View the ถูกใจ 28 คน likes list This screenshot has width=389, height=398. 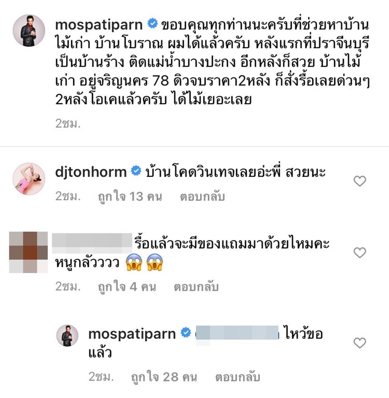coord(164,377)
